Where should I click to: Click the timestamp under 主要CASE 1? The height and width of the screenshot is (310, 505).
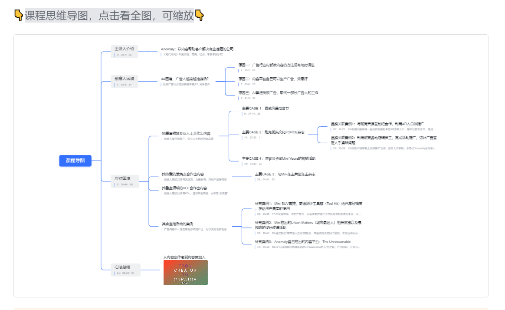pyautogui.click(x=252, y=114)
